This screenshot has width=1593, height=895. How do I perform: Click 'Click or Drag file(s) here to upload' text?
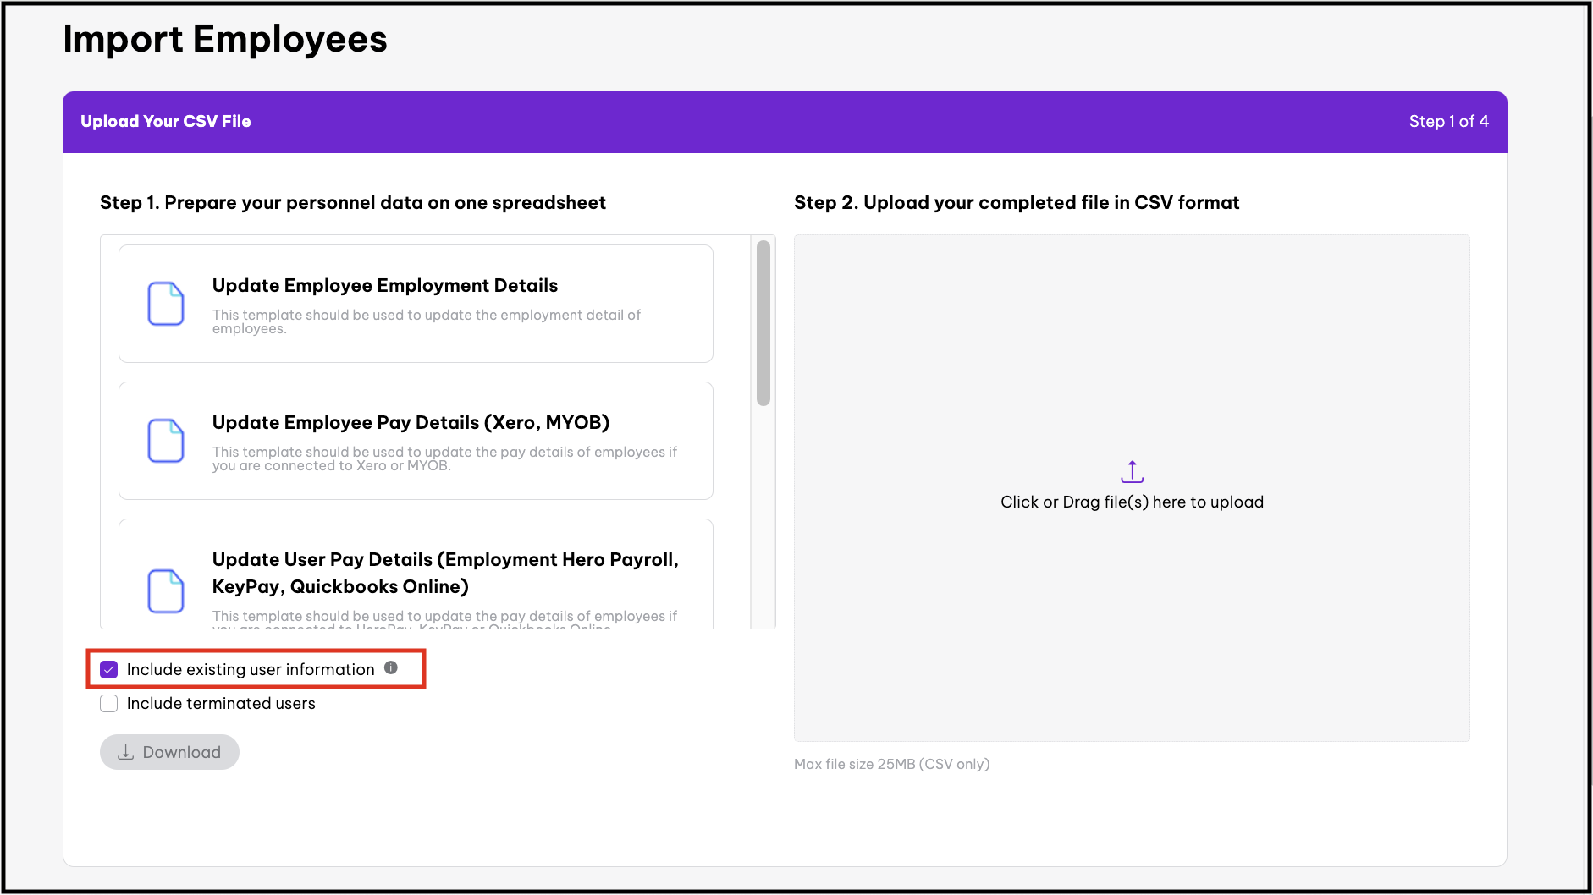point(1132,502)
